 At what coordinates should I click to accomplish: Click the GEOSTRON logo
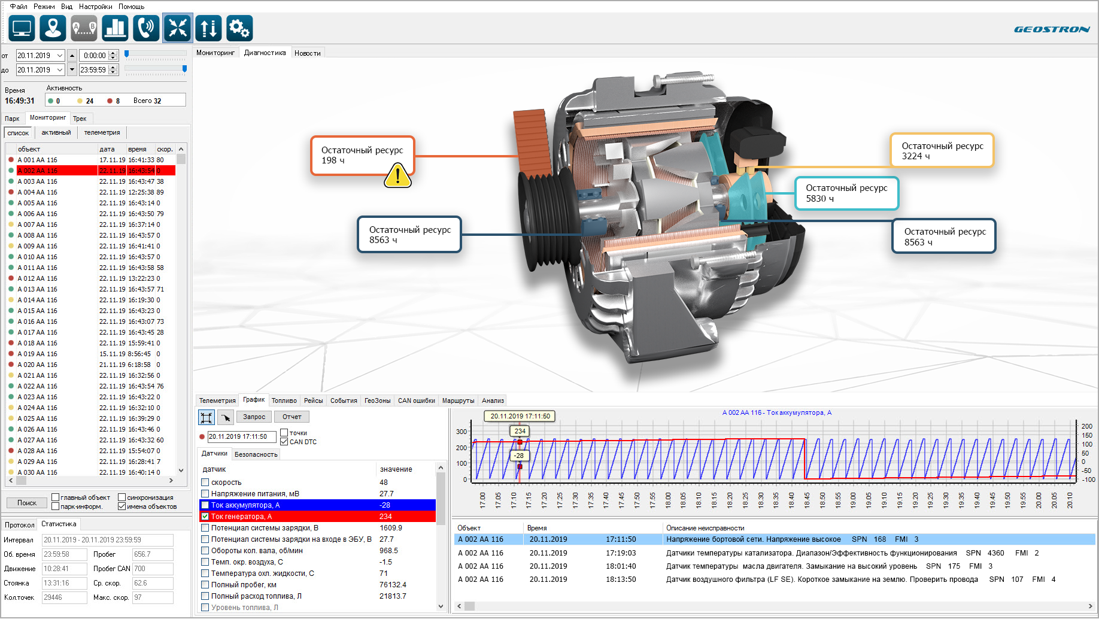(x=1052, y=29)
